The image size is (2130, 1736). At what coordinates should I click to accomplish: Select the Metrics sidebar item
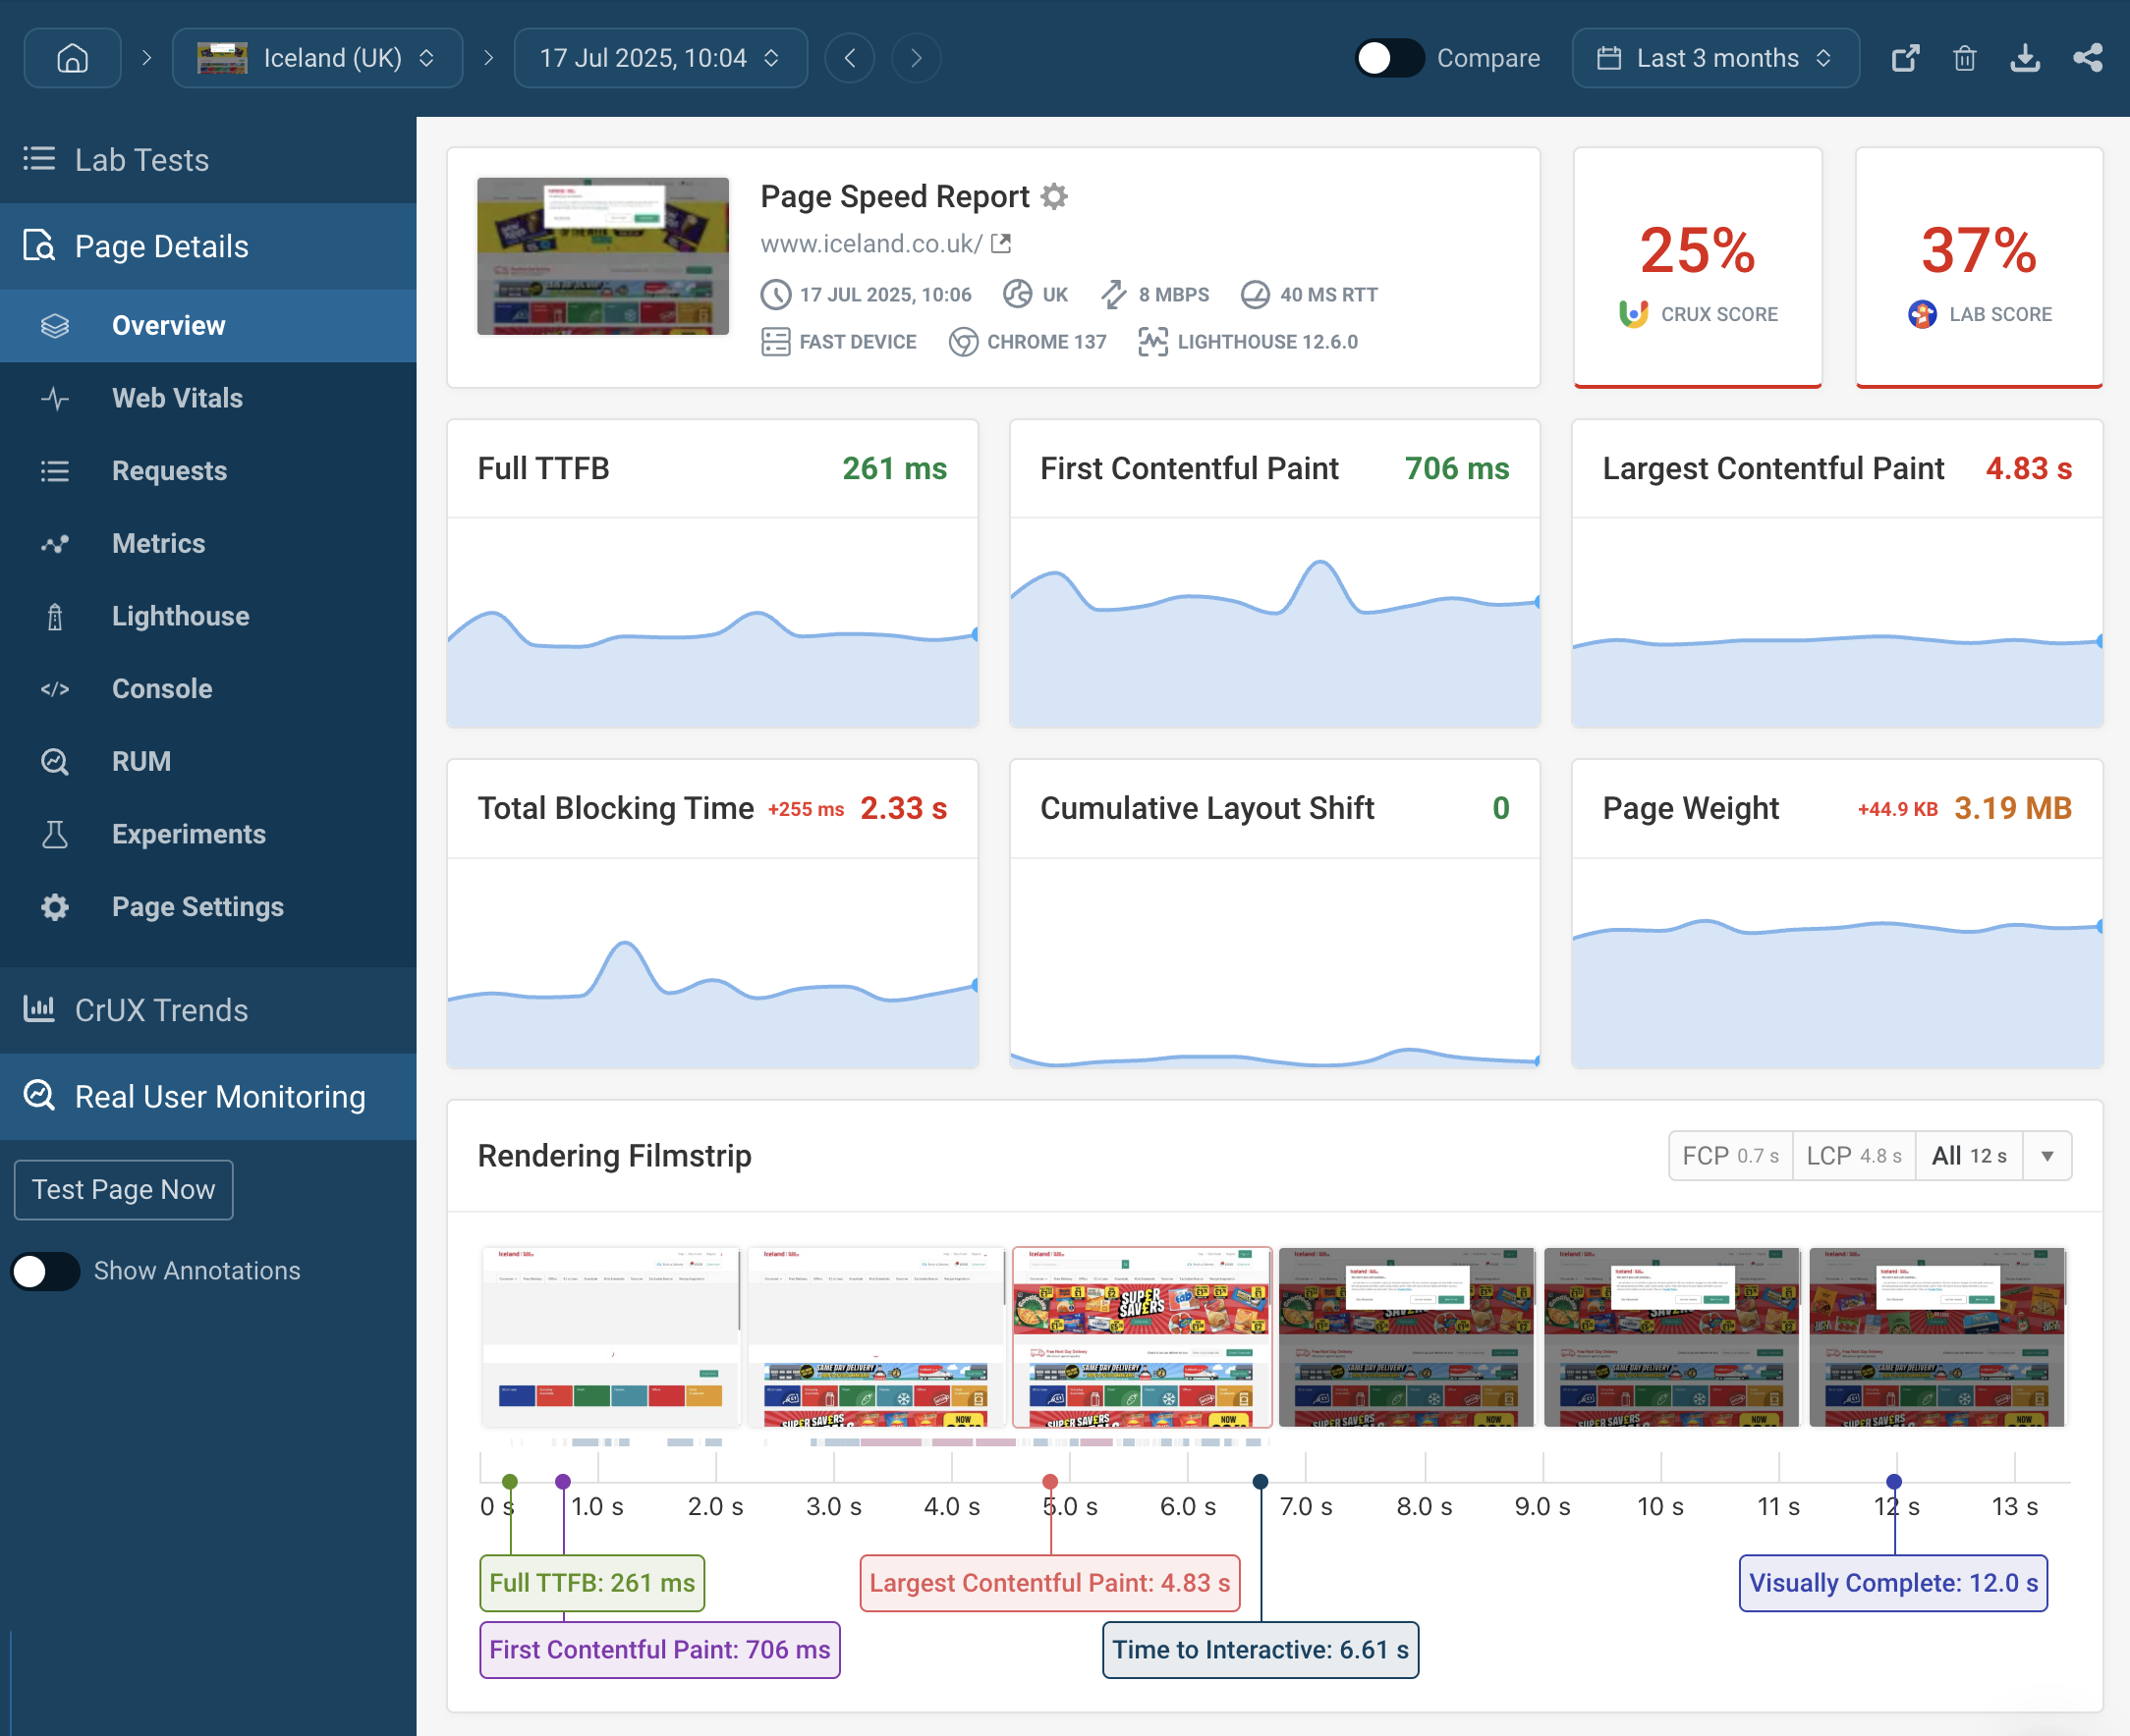pyautogui.click(x=208, y=544)
